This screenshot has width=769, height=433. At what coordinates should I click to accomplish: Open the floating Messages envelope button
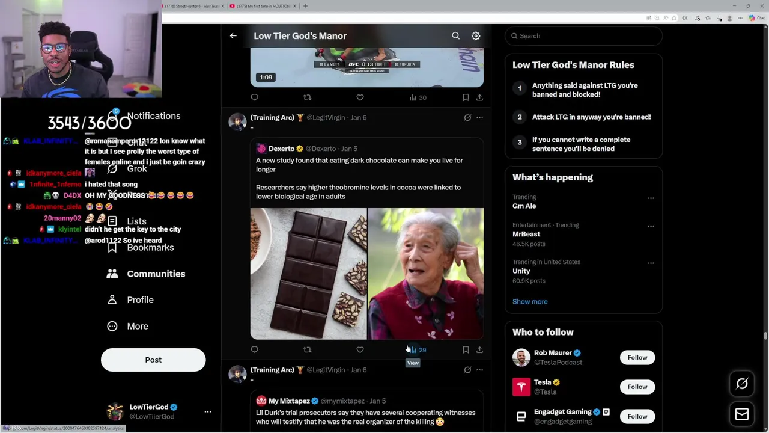[x=742, y=414]
